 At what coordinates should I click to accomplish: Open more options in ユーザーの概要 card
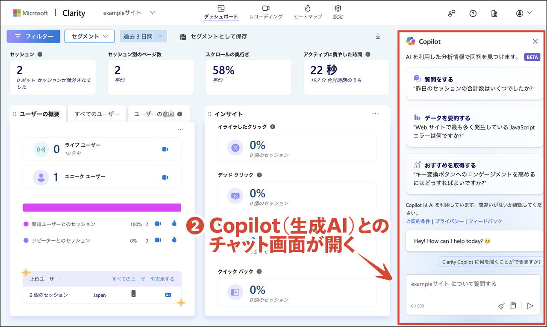coord(180,130)
